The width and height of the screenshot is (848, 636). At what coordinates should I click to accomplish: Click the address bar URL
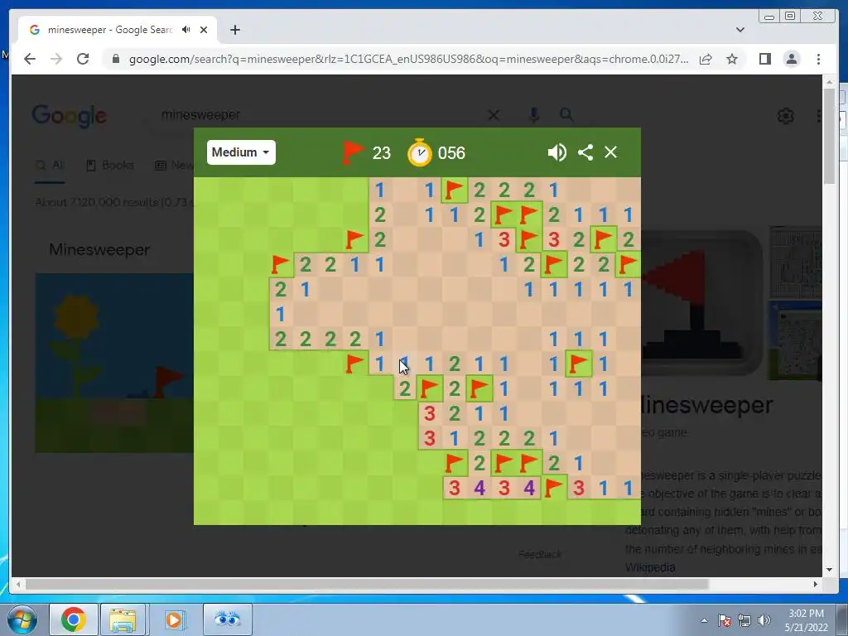pos(408,59)
